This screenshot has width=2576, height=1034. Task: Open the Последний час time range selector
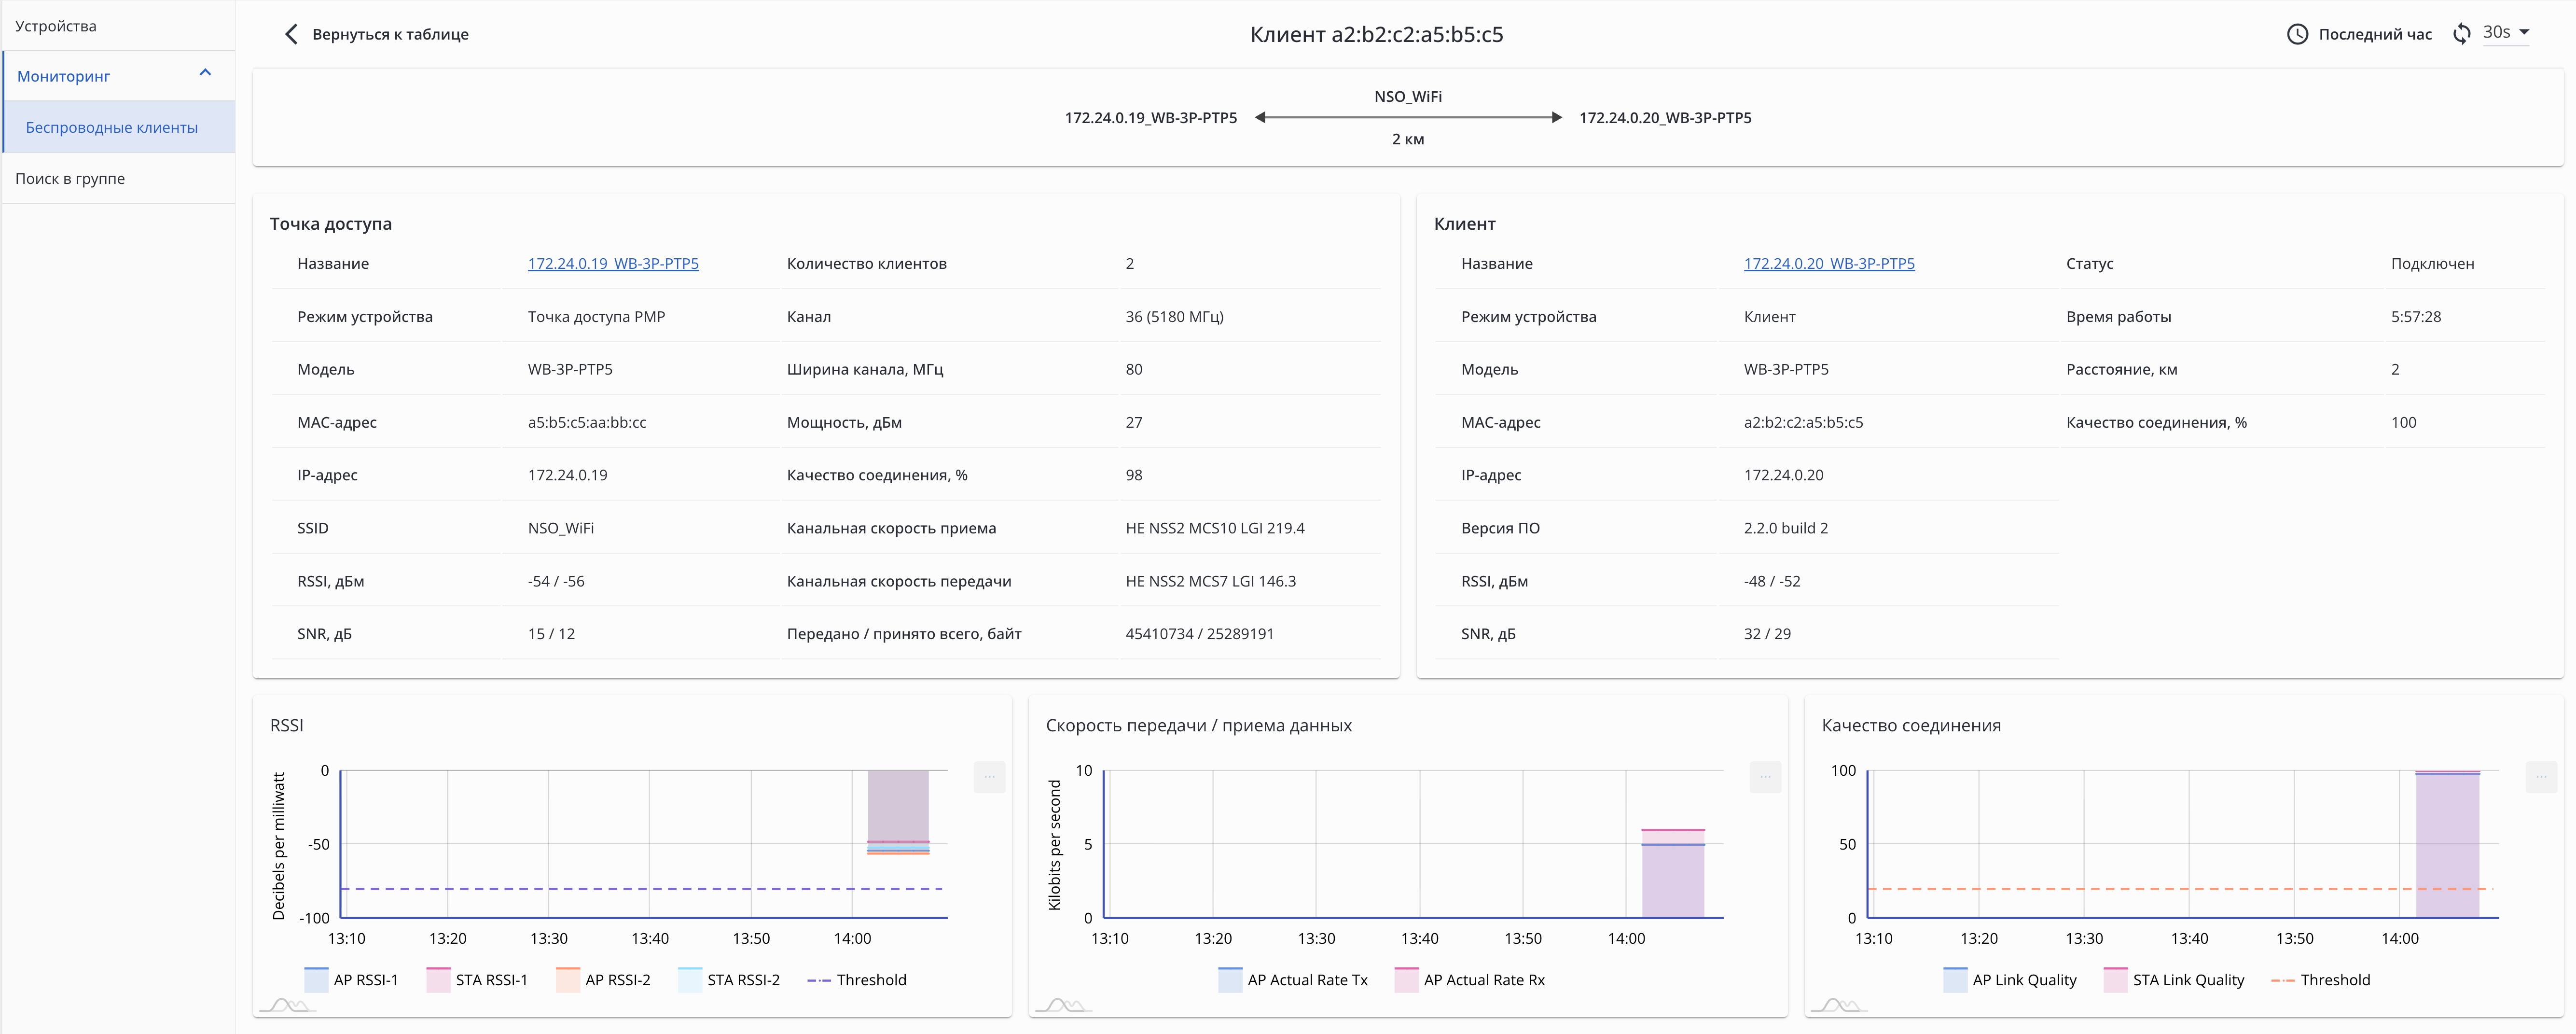(x=2374, y=34)
